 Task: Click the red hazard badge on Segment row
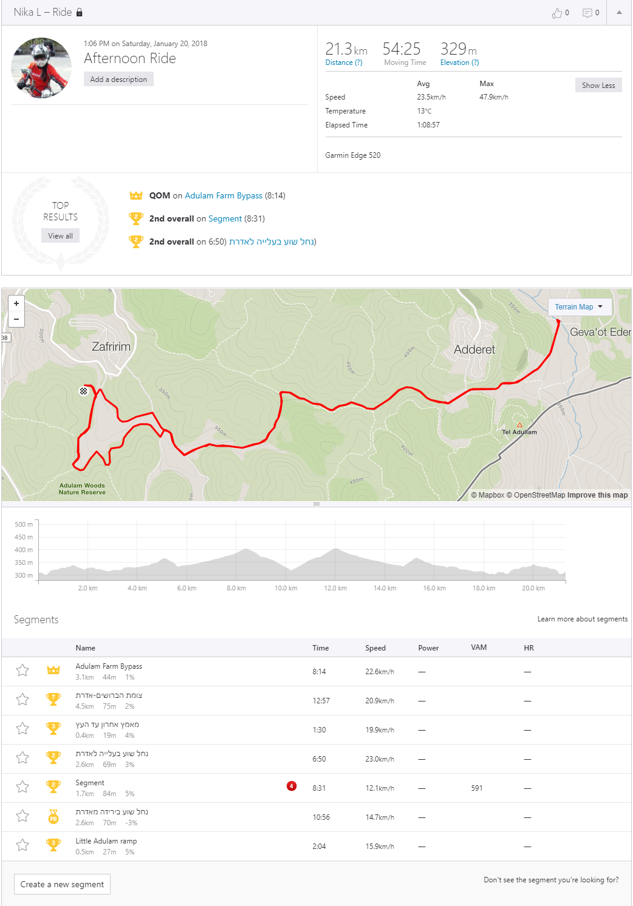tap(292, 786)
